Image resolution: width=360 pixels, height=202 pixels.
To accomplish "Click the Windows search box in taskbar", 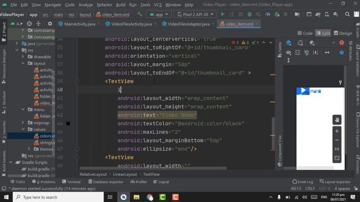I will 58,197.
